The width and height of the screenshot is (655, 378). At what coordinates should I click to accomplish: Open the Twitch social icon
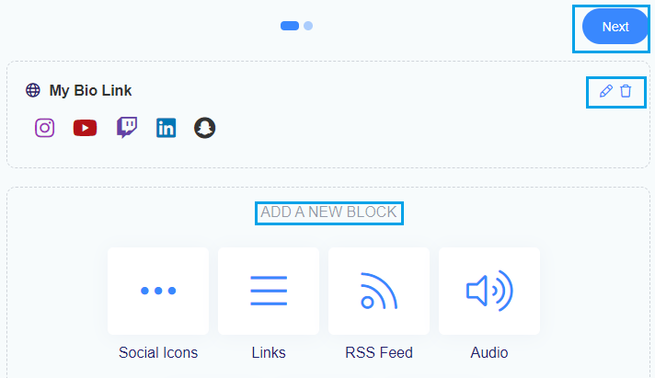click(x=127, y=128)
